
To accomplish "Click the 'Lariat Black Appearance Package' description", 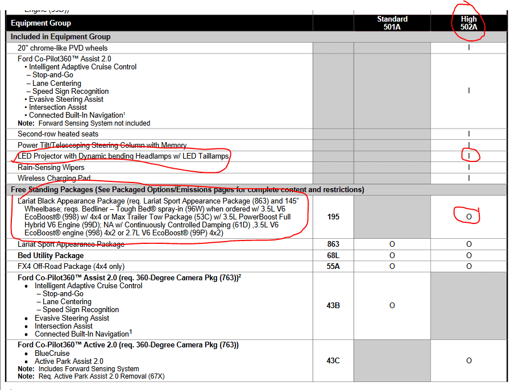I will [x=158, y=217].
